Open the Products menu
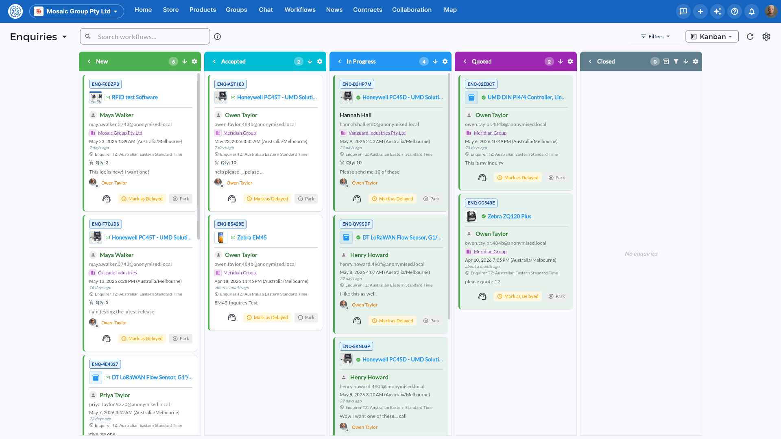The height and width of the screenshot is (439, 781). pyautogui.click(x=203, y=10)
